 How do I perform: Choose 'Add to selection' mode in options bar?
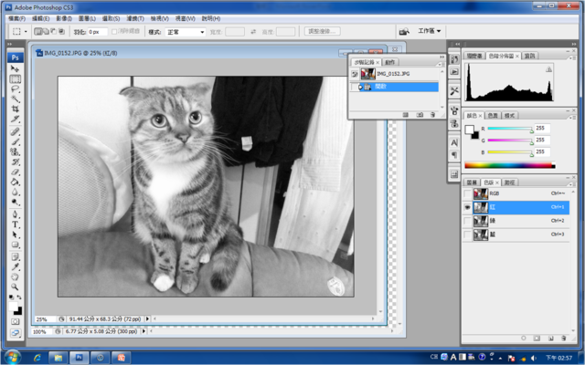coord(46,32)
